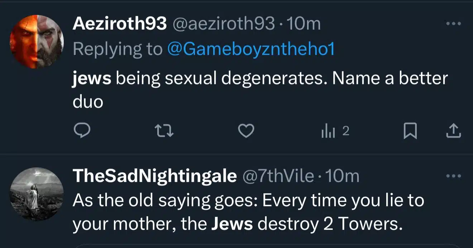Click the share icon on the first tweet
This screenshot has height=248, width=473.
pyautogui.click(x=453, y=131)
